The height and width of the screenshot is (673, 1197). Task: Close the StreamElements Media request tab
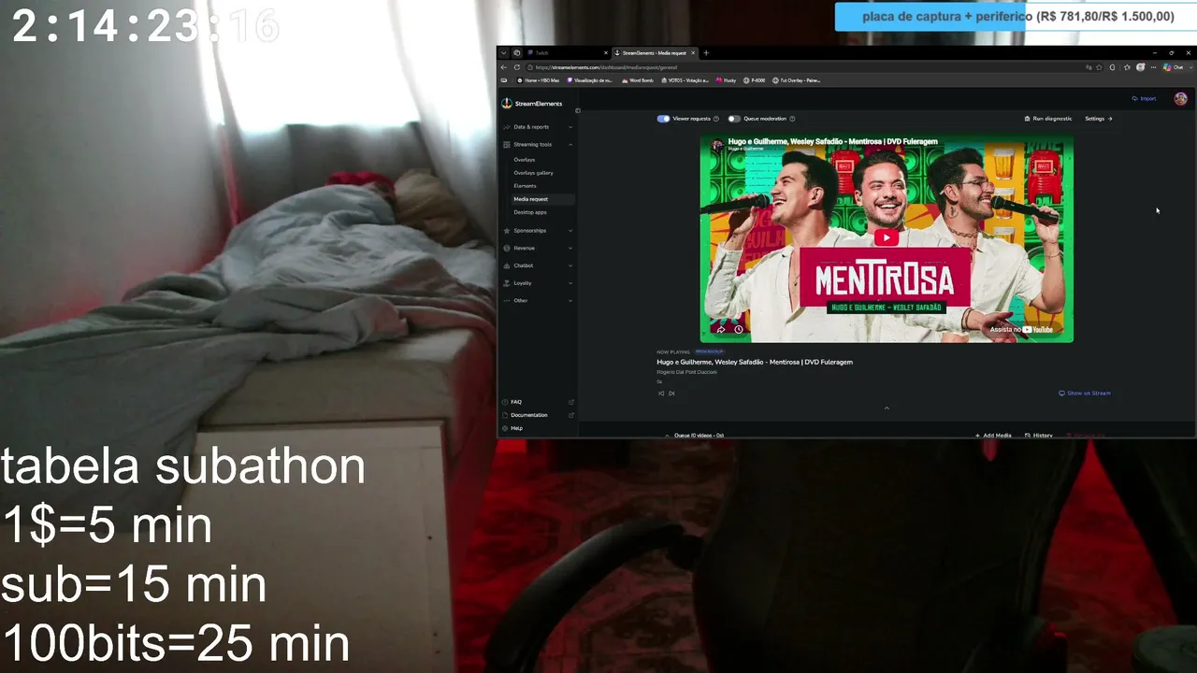[693, 53]
